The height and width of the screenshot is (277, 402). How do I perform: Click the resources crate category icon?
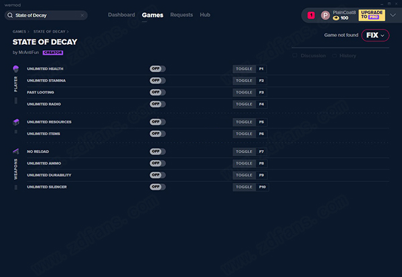tap(16, 122)
